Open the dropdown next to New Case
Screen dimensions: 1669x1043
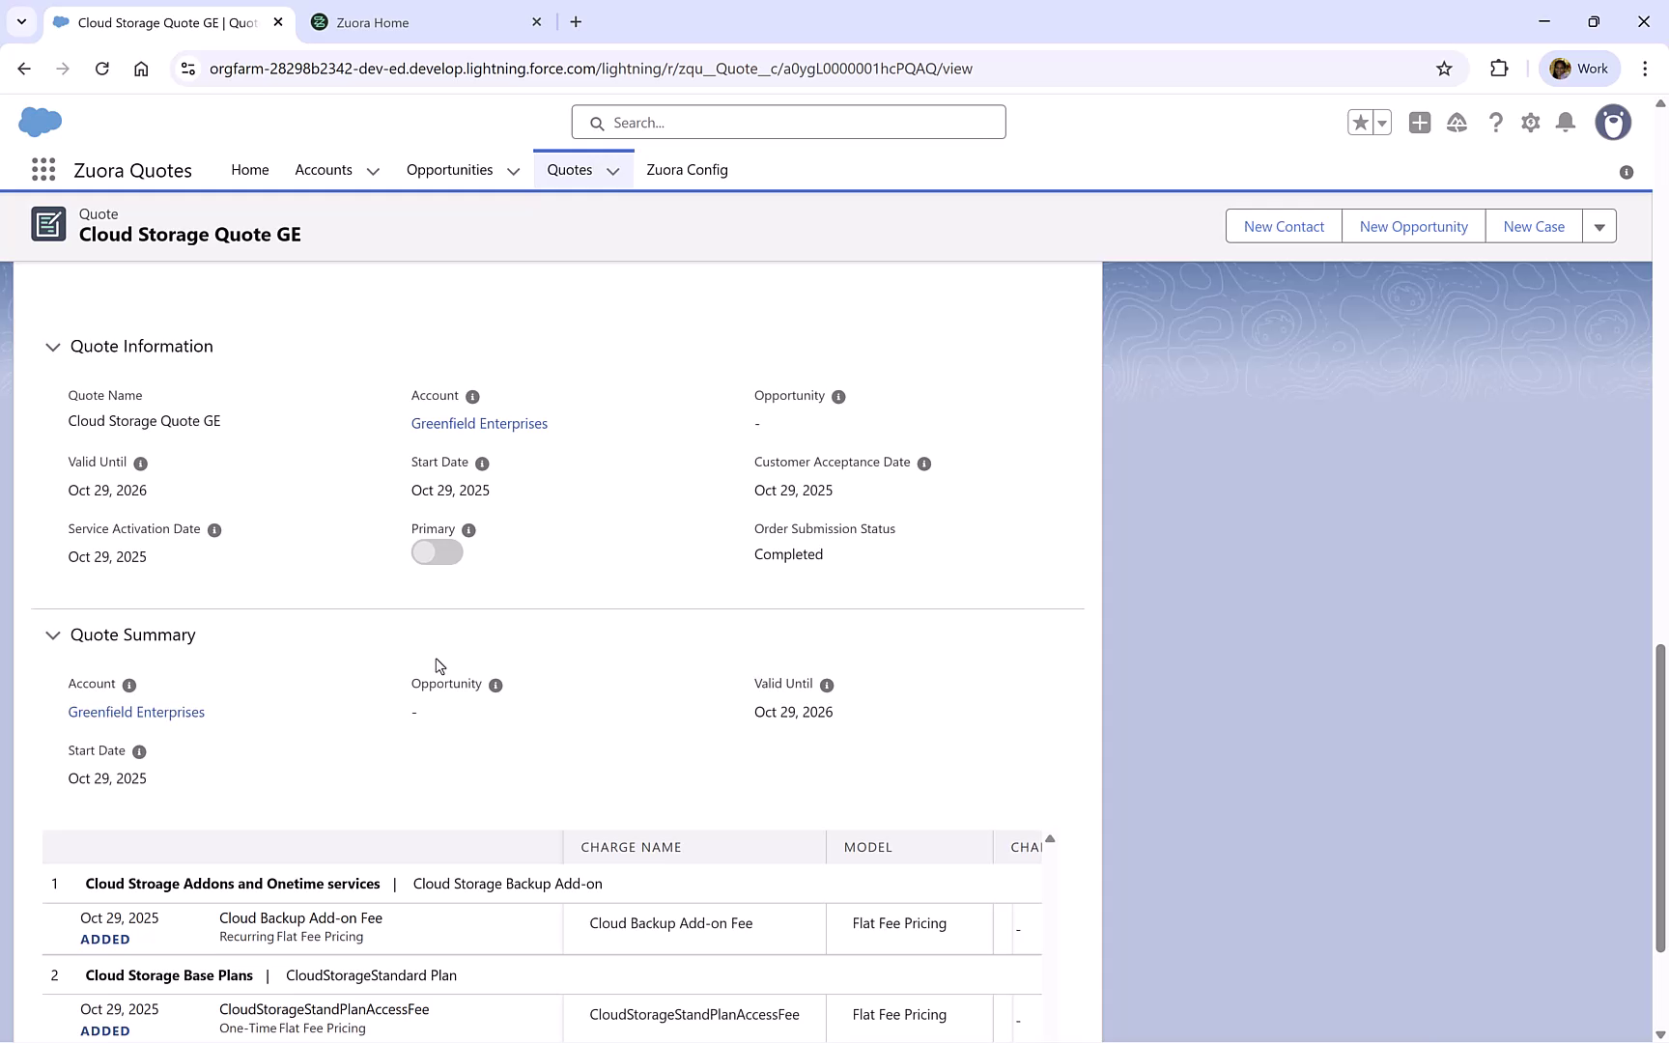point(1599,226)
